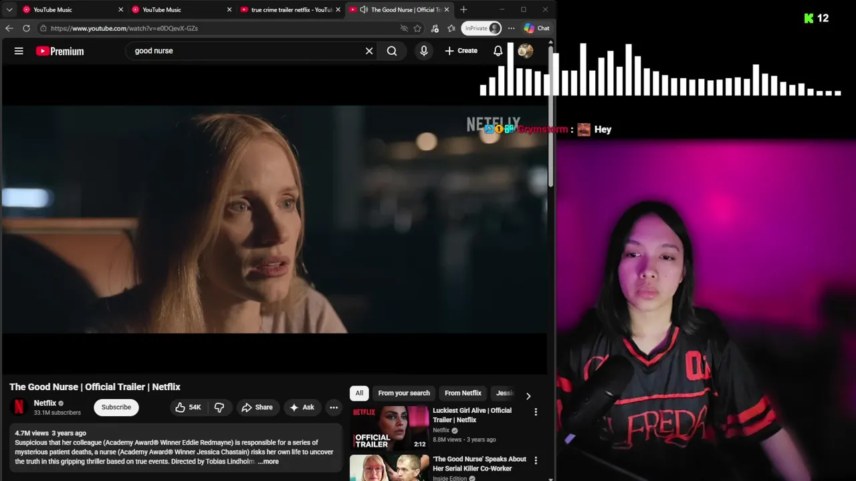856x481 pixels.
Task: Start voice search with microphone icon
Action: pos(424,51)
